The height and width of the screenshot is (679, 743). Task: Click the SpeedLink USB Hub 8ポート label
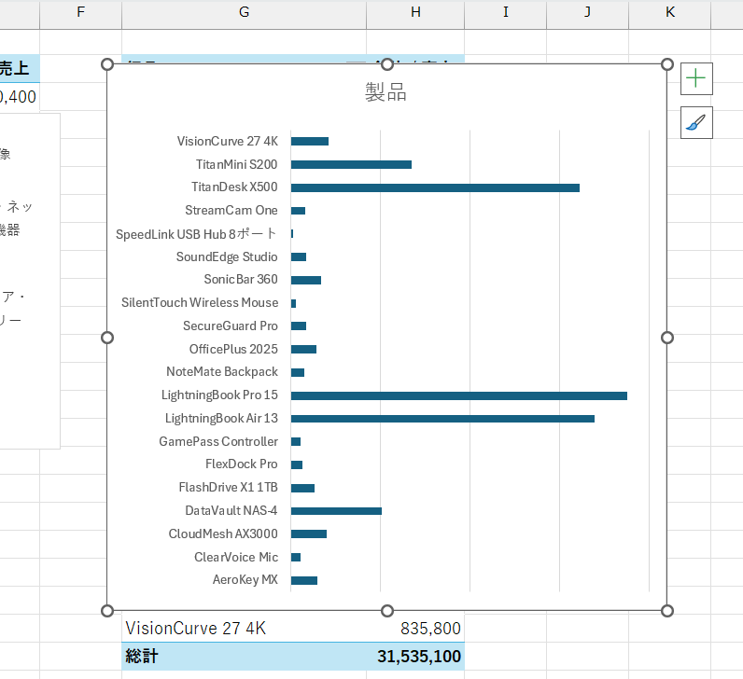coord(196,234)
